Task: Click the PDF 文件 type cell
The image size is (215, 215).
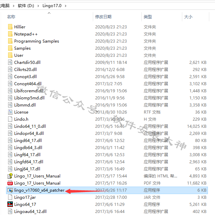Action: coord(152,183)
